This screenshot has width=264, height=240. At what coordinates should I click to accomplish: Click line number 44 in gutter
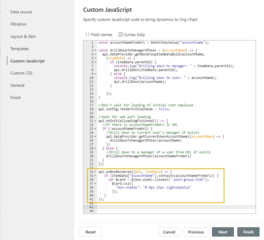click(91, 211)
